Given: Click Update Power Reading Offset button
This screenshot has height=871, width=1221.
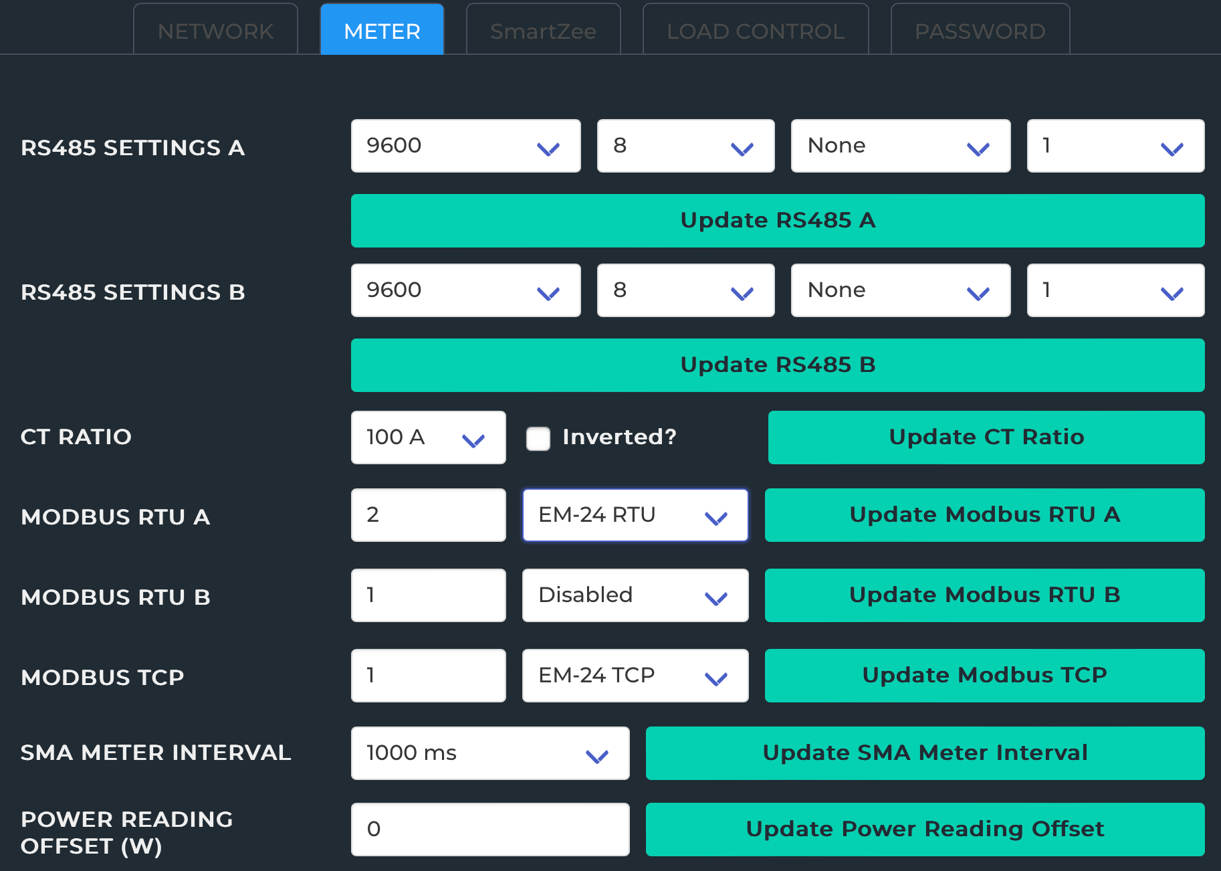Looking at the screenshot, I should (x=925, y=830).
